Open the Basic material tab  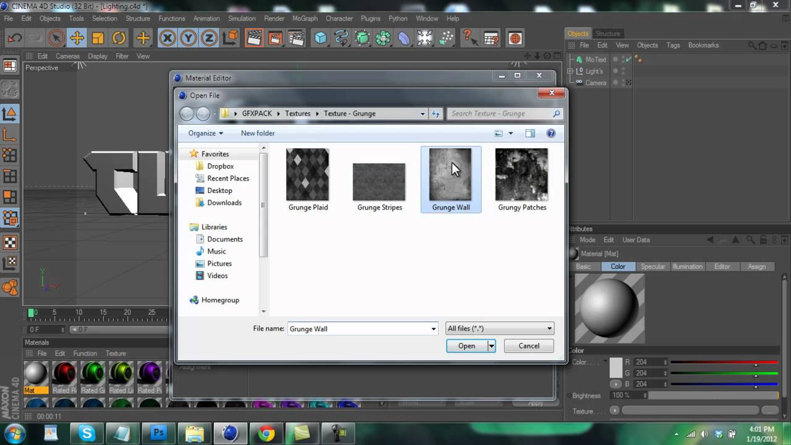tap(583, 266)
